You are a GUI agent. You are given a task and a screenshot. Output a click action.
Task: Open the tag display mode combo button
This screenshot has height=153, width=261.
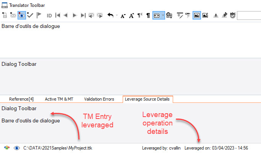coord(157,16)
